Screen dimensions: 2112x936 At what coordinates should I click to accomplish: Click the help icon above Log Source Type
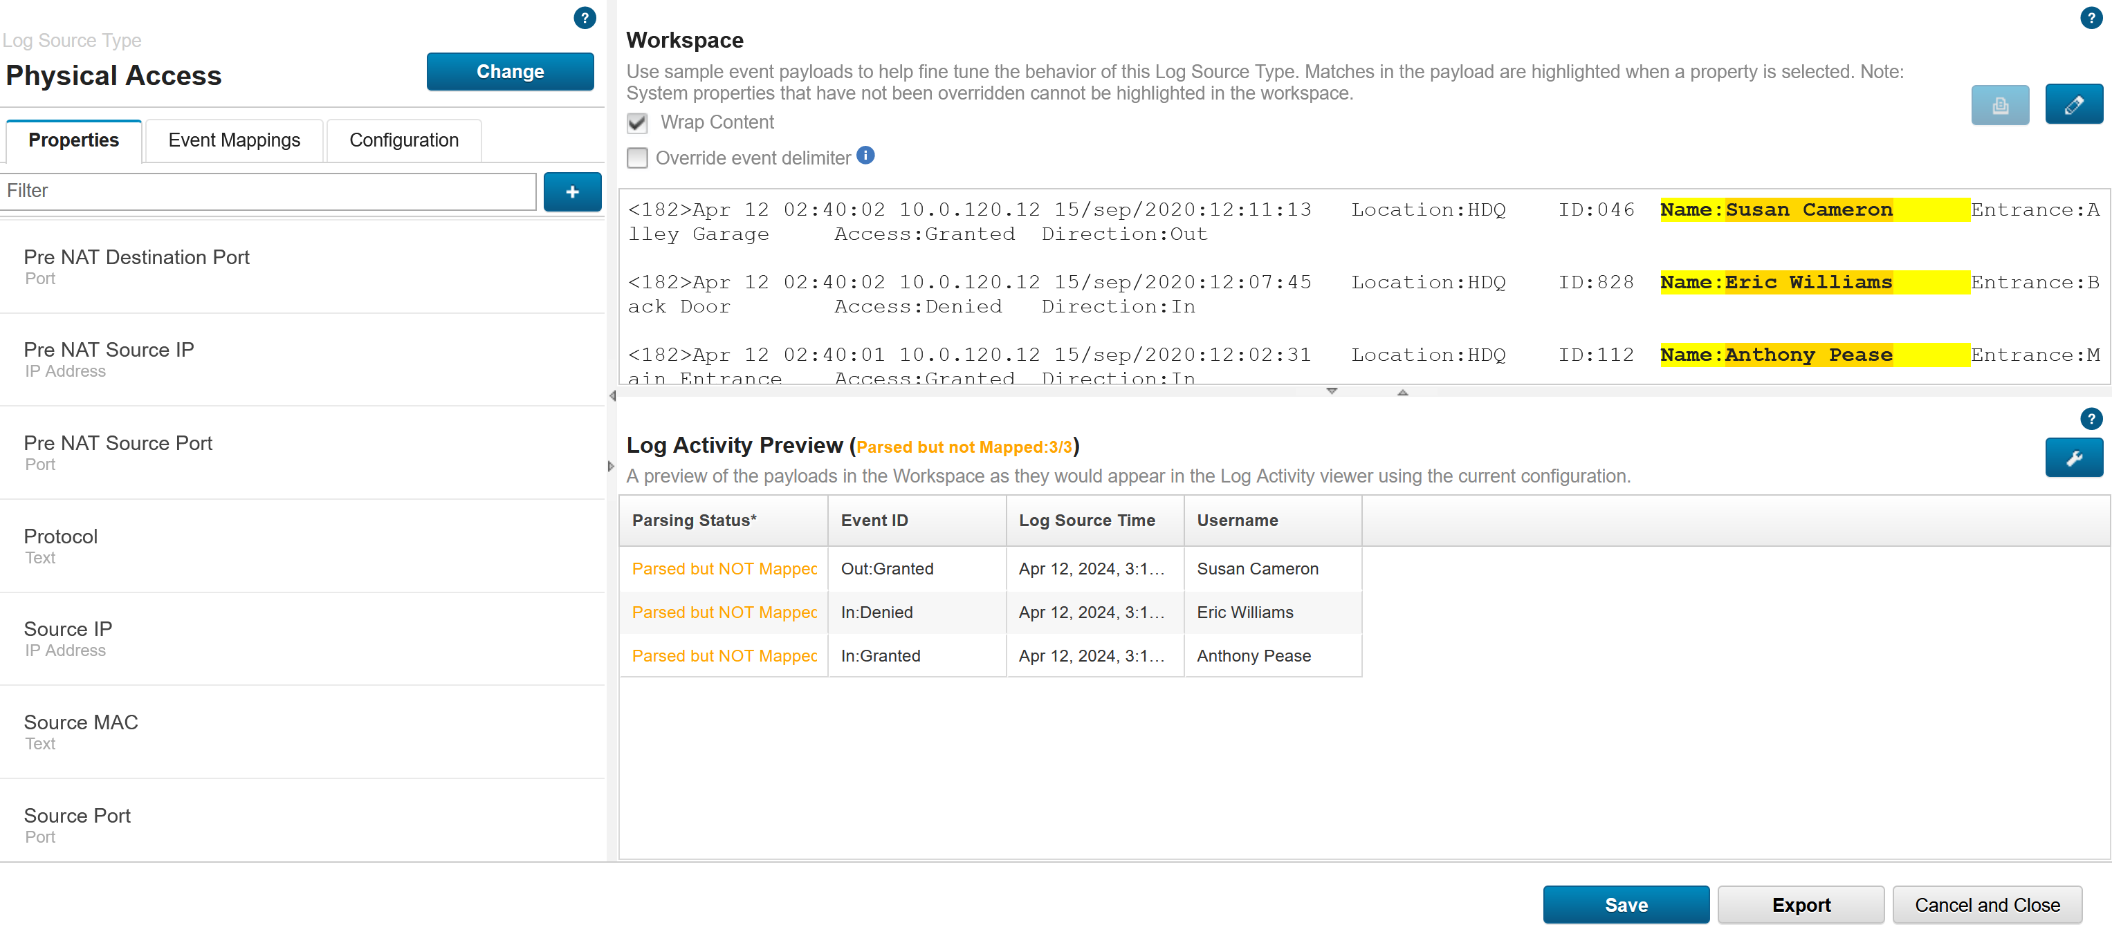pyautogui.click(x=585, y=18)
